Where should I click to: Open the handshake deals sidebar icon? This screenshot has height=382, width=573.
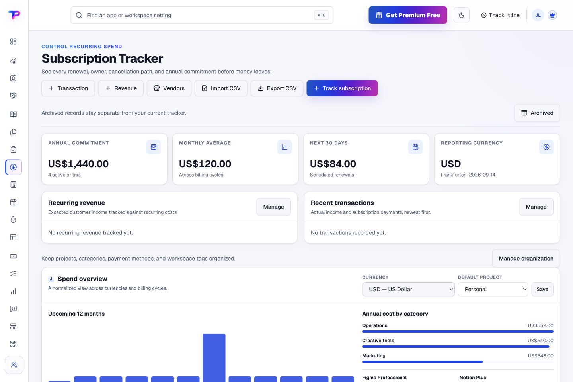pyautogui.click(x=13, y=95)
